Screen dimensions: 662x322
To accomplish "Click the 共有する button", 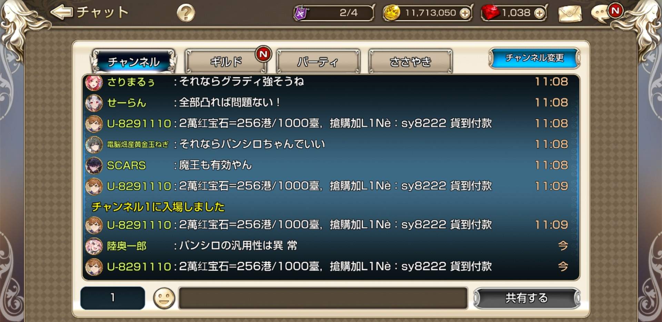I will pyautogui.click(x=526, y=298).
